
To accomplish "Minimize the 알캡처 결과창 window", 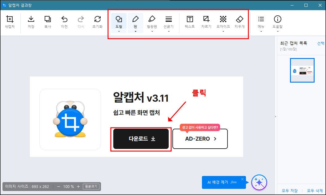I will [292, 5].
